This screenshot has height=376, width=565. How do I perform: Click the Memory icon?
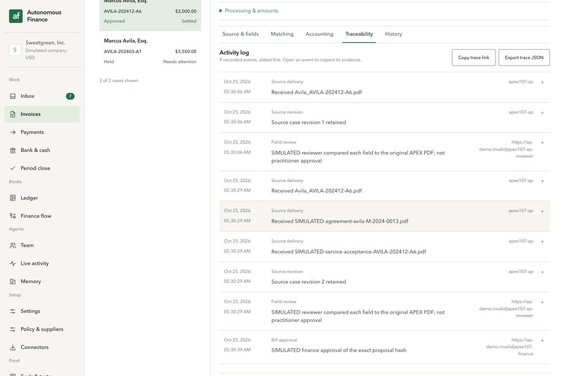click(13, 281)
